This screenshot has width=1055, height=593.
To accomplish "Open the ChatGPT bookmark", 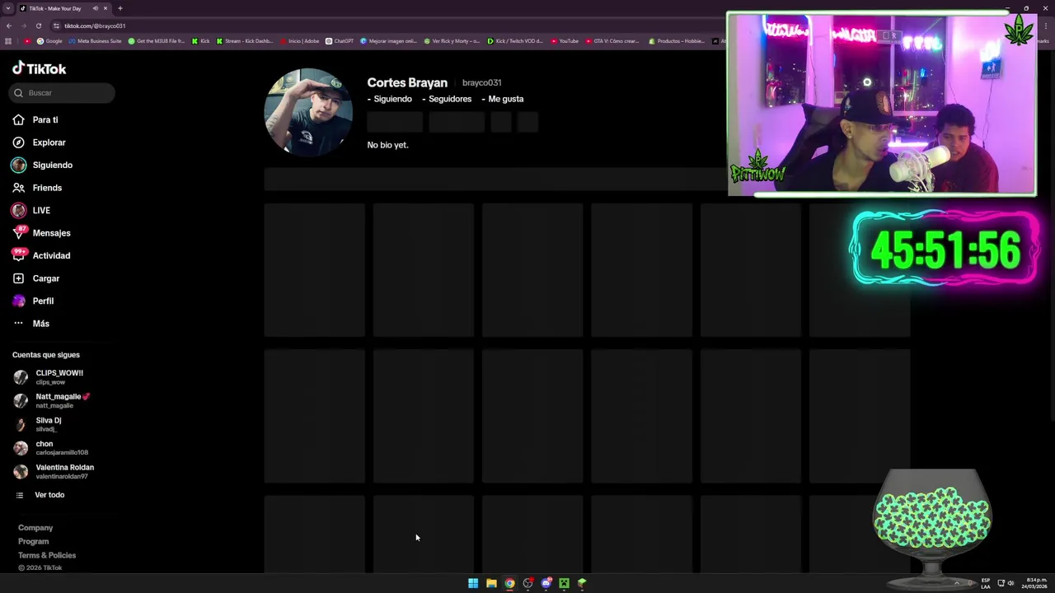I will (340, 41).
